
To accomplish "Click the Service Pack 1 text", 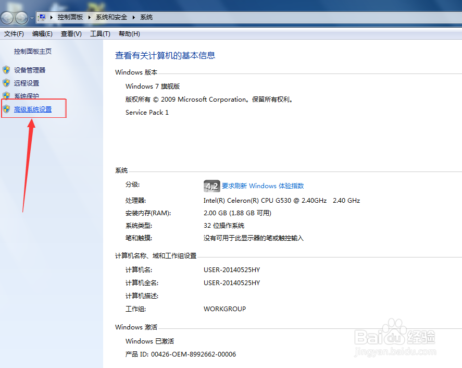I will [147, 113].
